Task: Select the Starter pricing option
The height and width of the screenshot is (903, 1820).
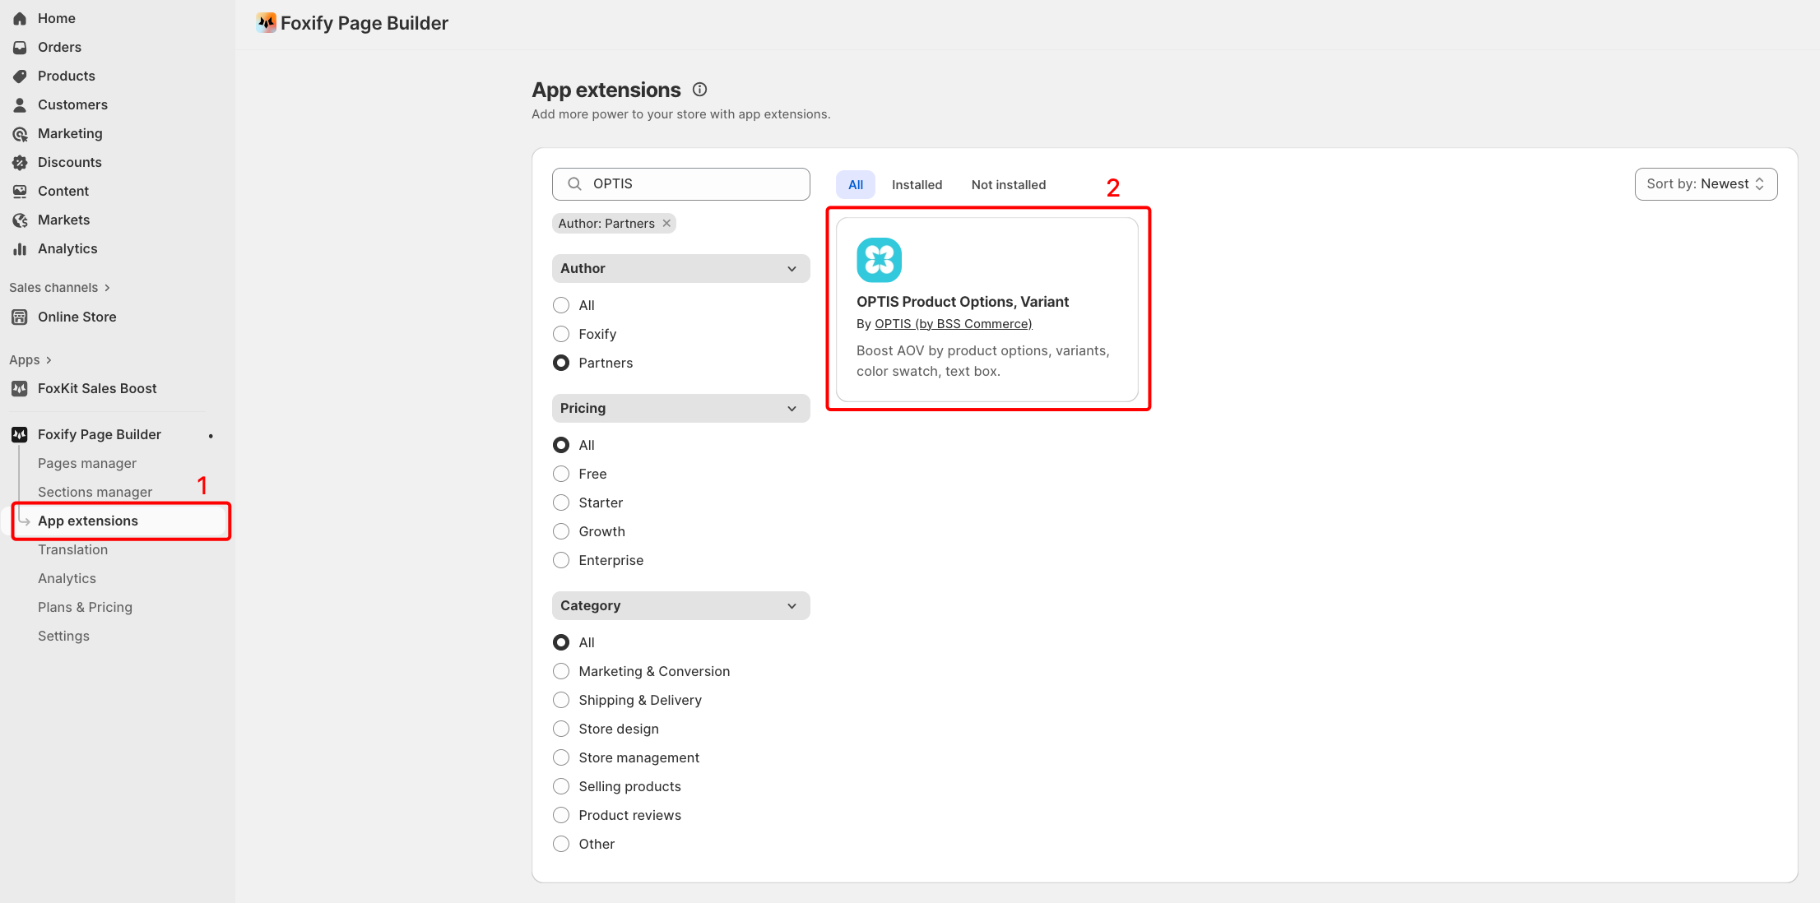Action: pyautogui.click(x=561, y=502)
